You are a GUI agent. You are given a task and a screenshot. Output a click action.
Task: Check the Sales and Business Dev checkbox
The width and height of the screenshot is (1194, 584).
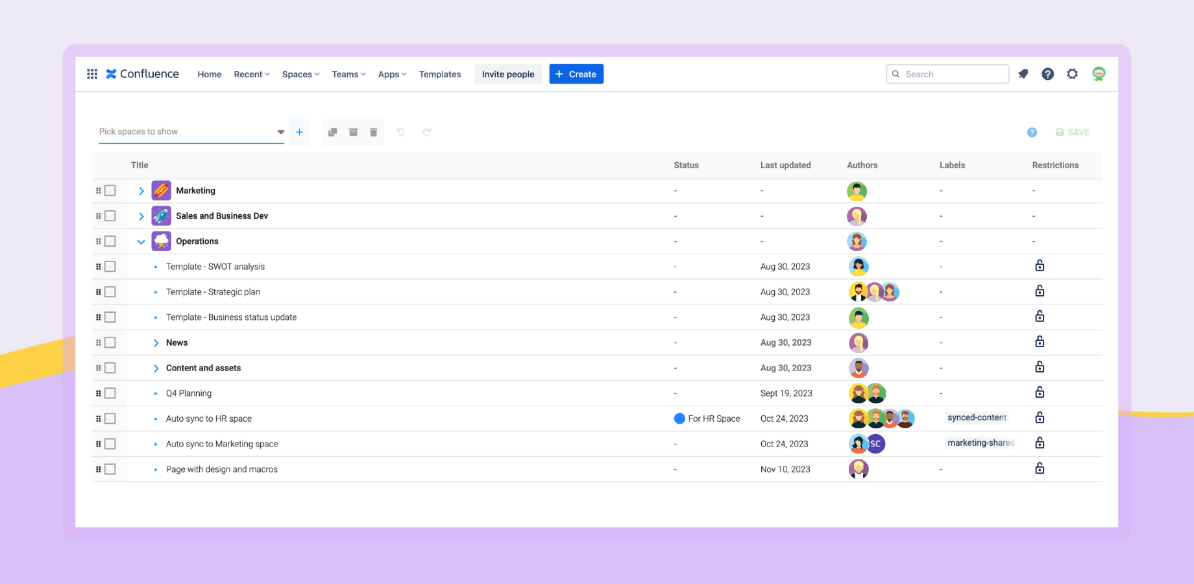[110, 216]
